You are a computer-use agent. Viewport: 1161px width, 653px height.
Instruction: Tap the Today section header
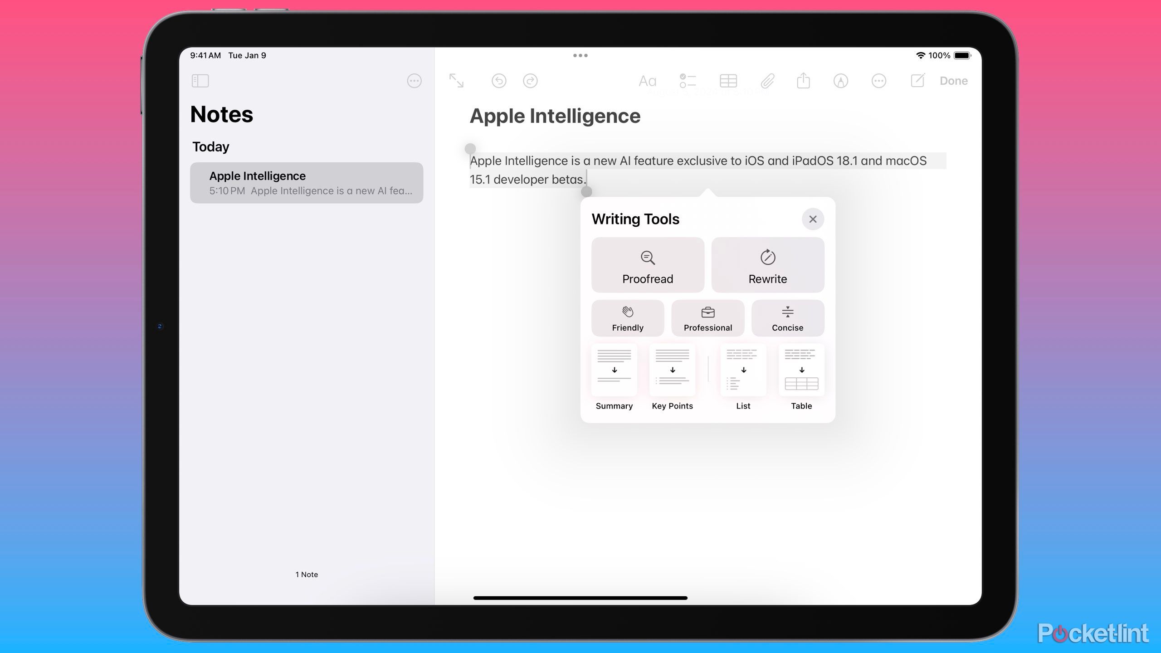[211, 147]
